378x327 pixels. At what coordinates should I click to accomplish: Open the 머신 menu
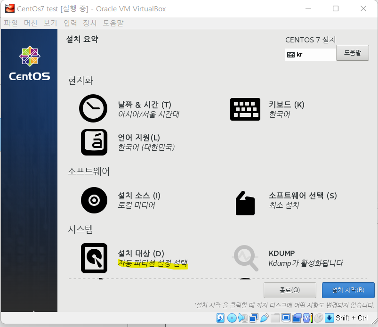[31, 23]
